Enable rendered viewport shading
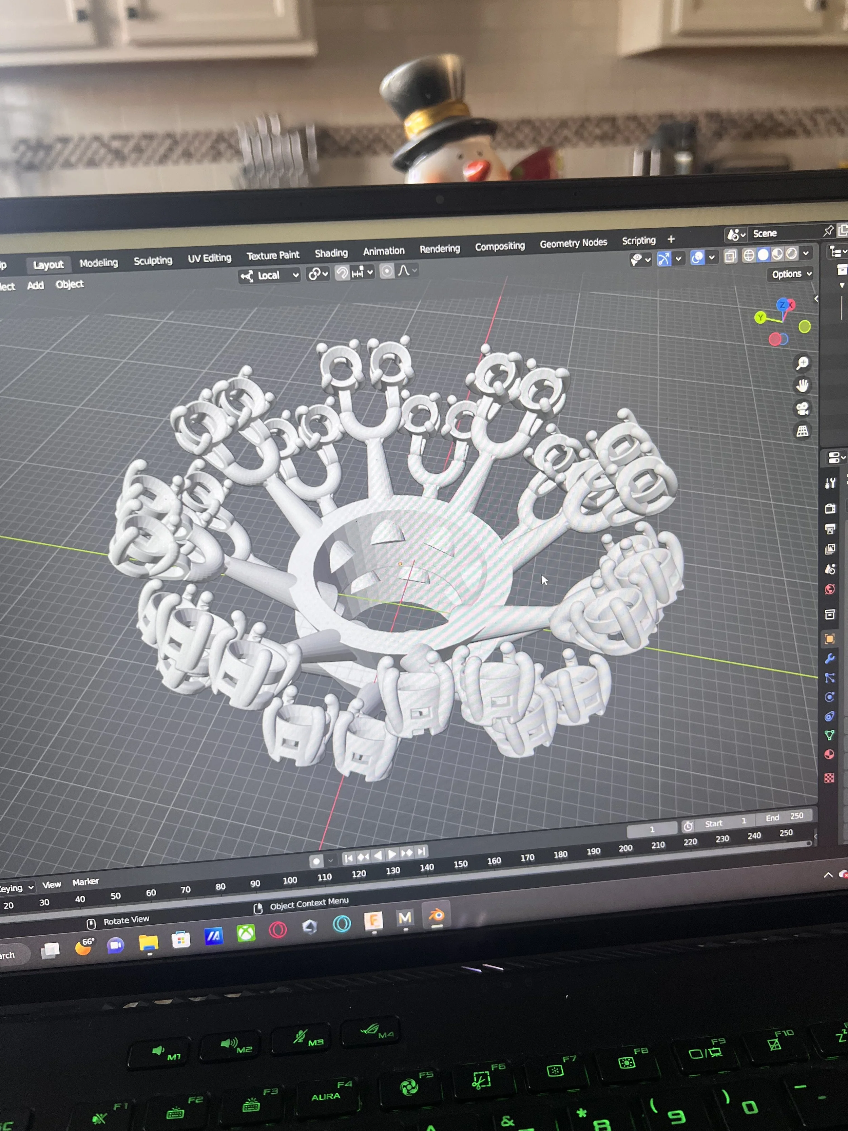848x1131 pixels. click(791, 253)
